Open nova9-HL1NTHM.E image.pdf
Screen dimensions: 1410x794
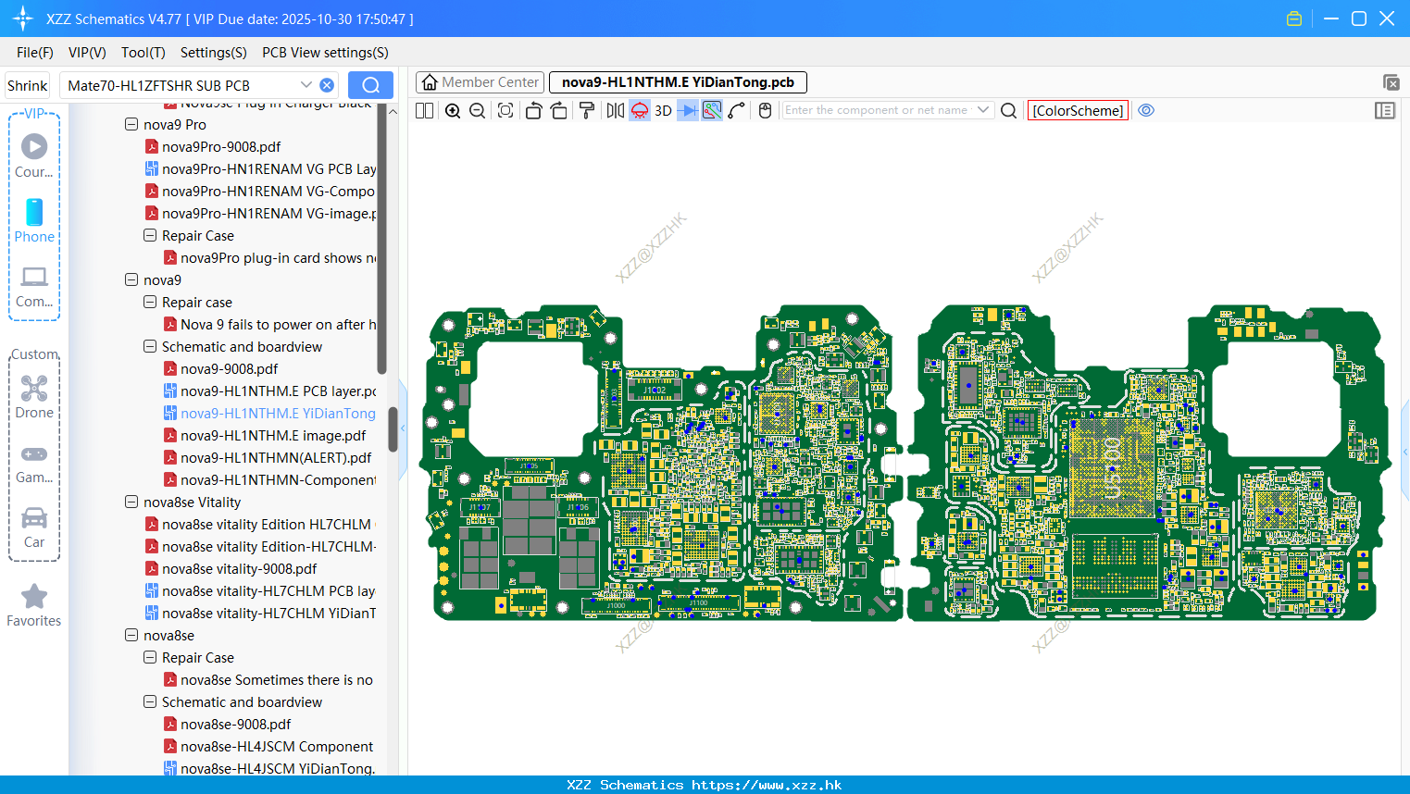265,435
